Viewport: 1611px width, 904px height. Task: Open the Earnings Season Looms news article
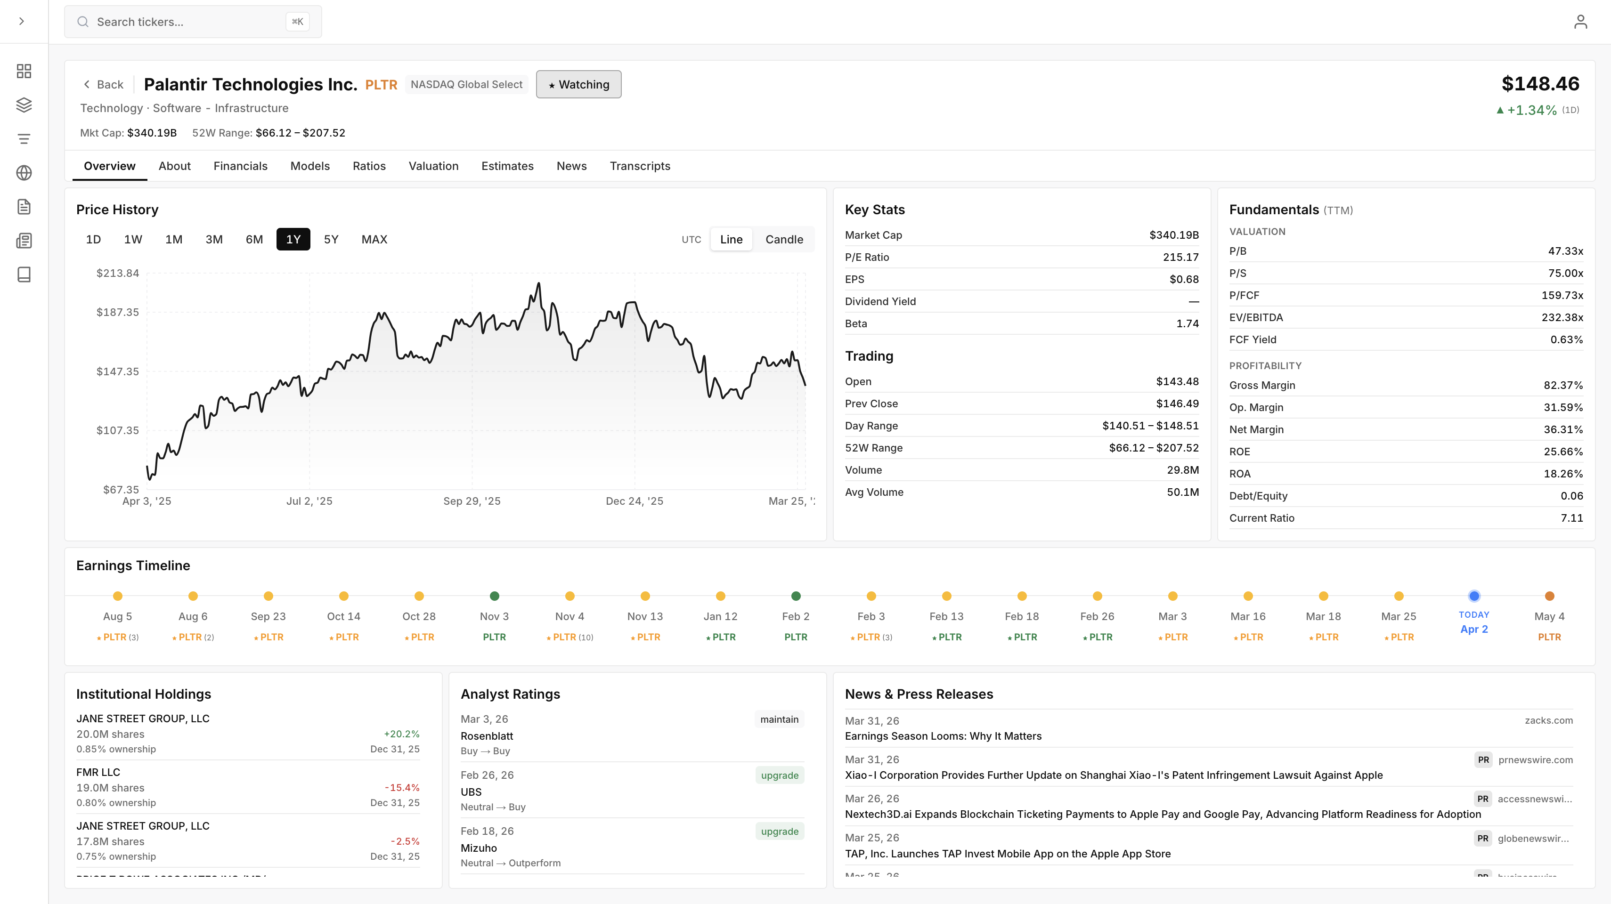tap(943, 736)
